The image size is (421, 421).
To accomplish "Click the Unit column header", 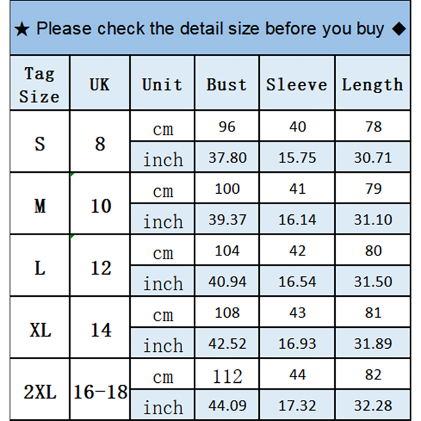I will tap(162, 84).
